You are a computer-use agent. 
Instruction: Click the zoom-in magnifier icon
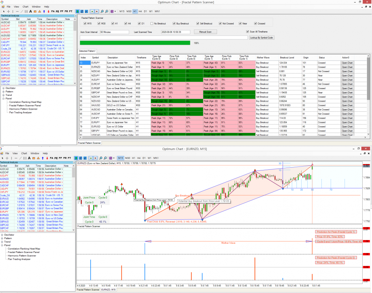102,12
